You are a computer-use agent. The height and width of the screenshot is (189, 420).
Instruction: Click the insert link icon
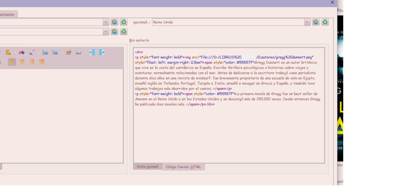coord(69,52)
